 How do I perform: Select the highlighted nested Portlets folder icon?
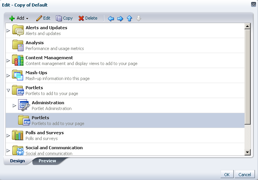point(24,120)
